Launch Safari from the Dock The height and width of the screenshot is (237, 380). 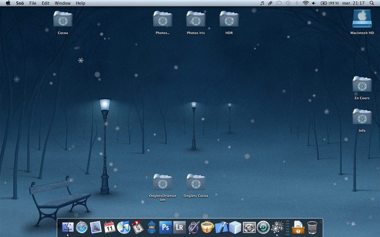tap(82, 228)
